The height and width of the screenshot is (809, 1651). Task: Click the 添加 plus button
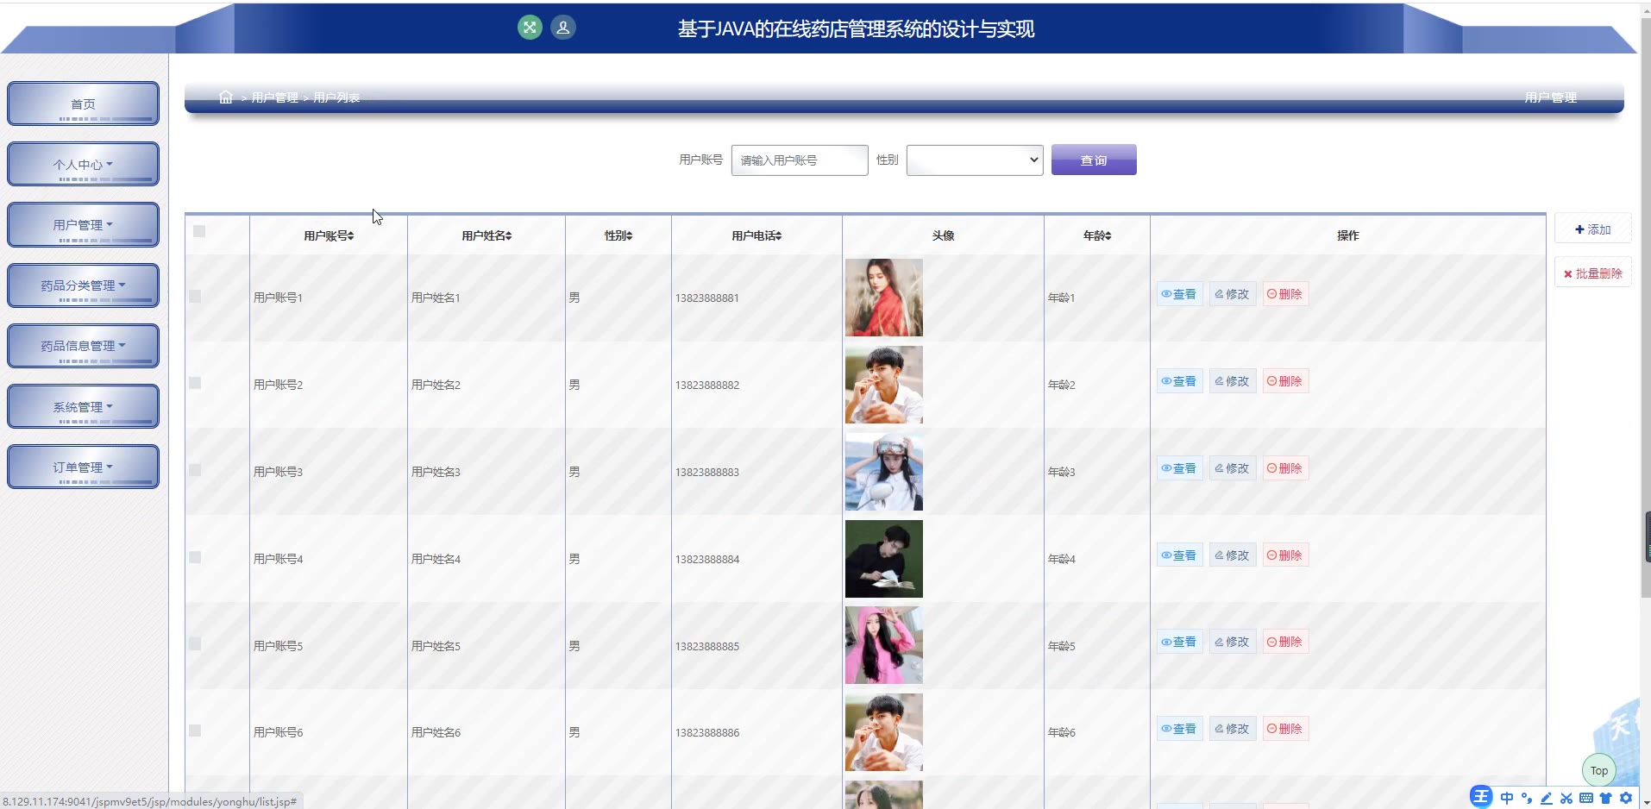[1592, 229]
